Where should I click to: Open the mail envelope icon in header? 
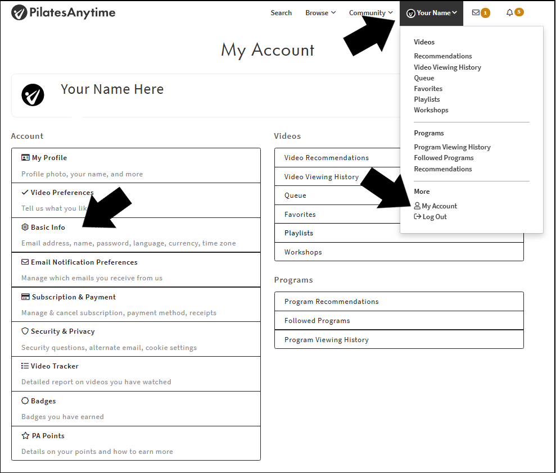click(x=476, y=13)
